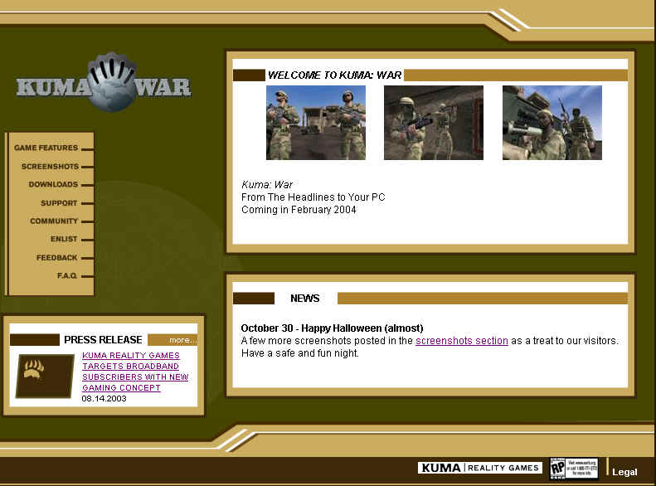656x486 pixels.
Task: Click the Kuma War paw logo
Action: pos(104,85)
